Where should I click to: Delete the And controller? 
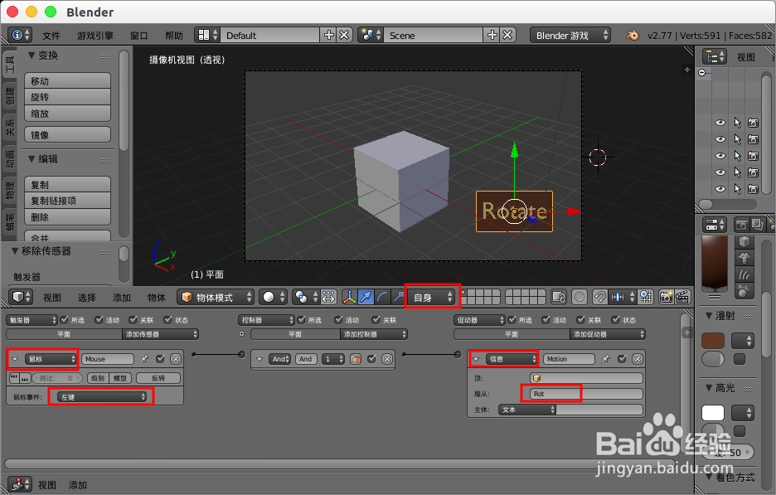[387, 359]
